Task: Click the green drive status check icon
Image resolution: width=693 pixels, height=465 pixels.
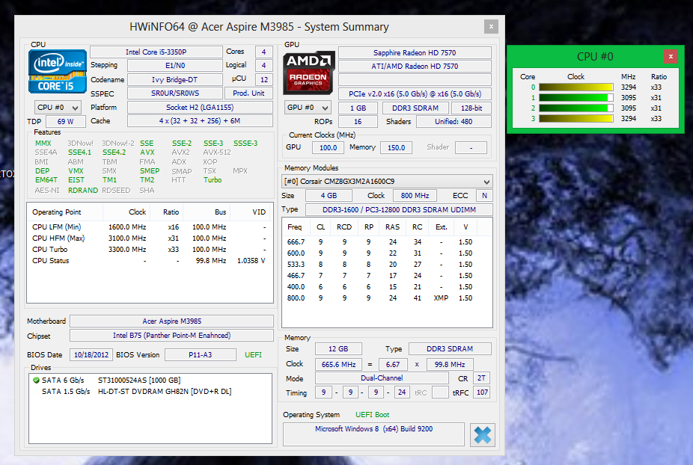Action: pyautogui.click(x=36, y=380)
